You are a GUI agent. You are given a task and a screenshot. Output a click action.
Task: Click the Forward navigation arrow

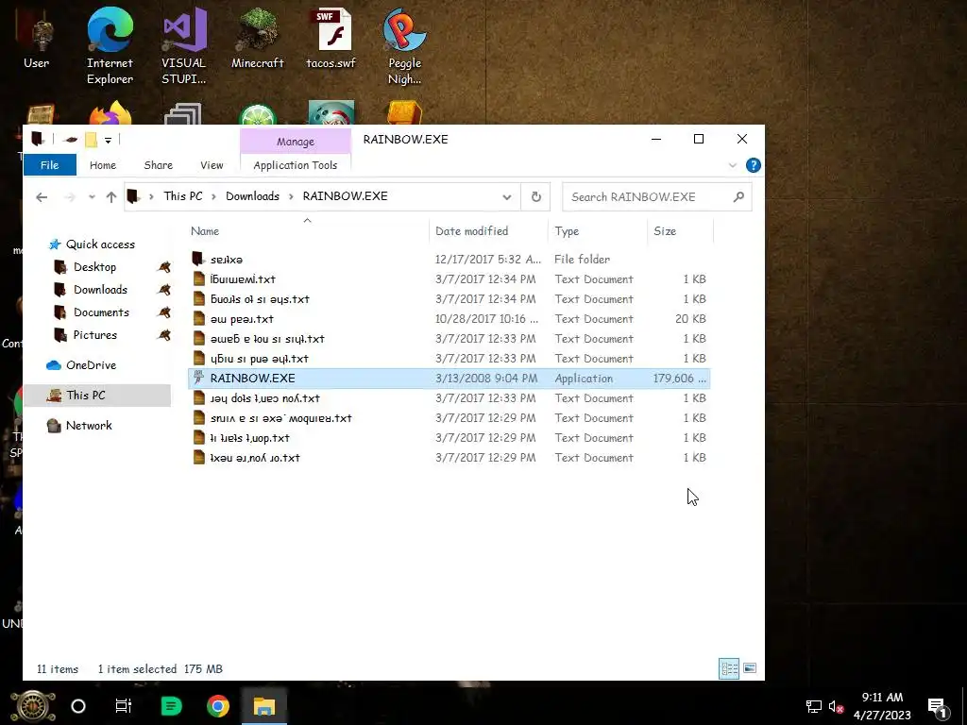70,197
